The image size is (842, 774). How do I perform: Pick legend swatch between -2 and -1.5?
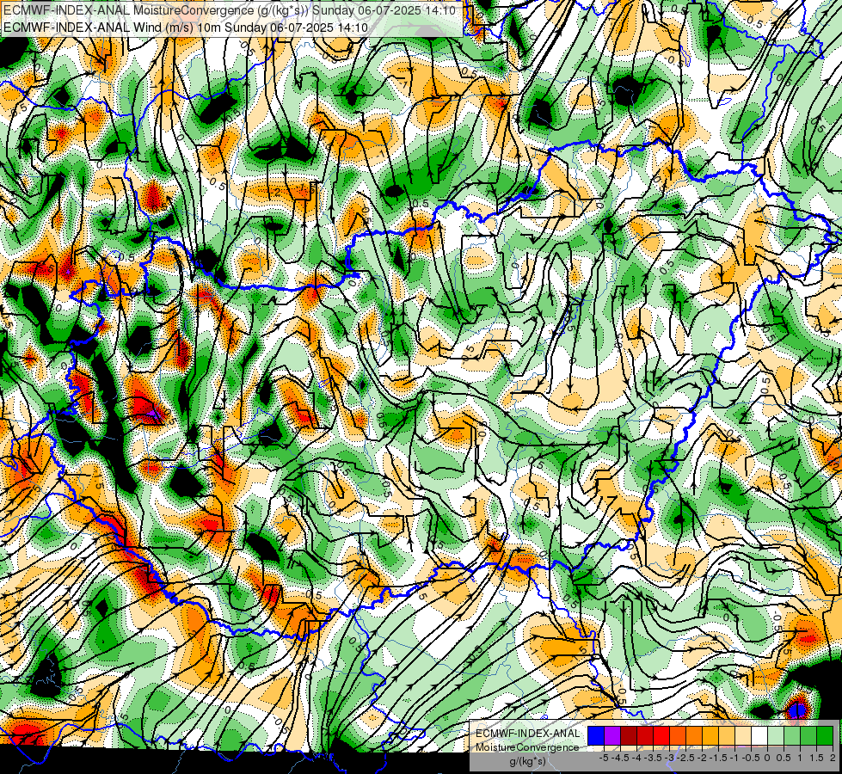point(710,735)
